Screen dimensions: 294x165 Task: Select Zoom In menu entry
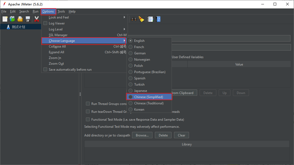coord(84,58)
